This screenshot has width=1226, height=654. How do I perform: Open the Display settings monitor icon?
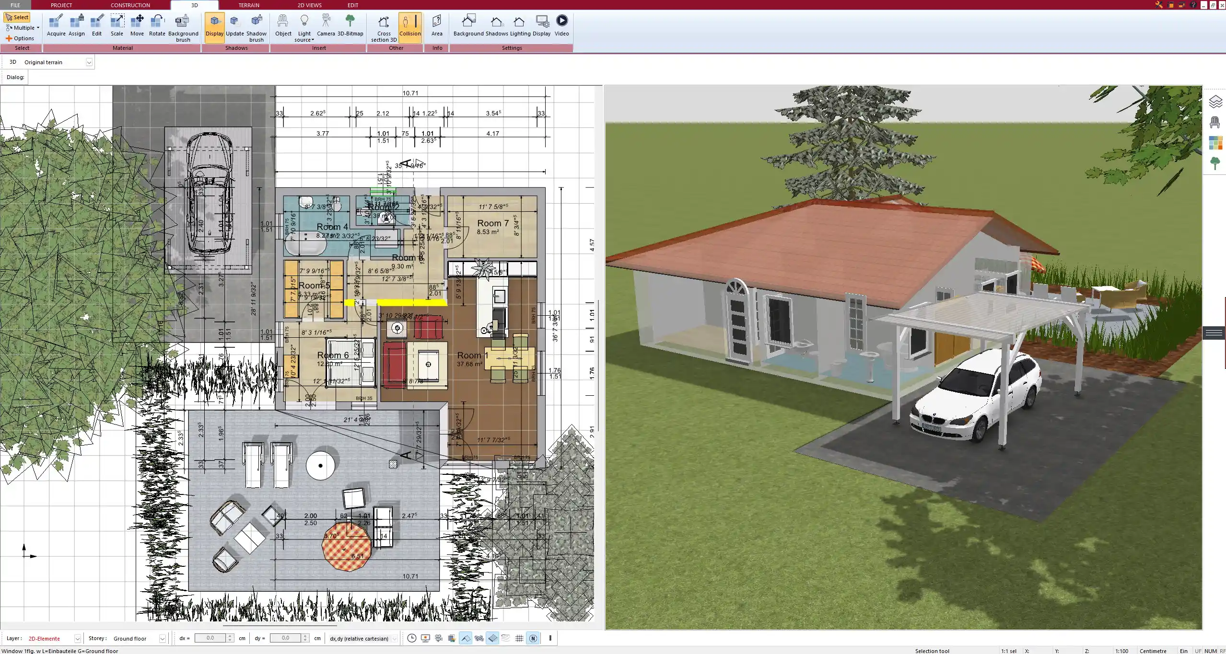tap(542, 25)
